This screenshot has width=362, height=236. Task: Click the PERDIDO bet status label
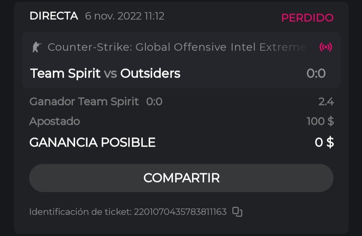(x=307, y=18)
